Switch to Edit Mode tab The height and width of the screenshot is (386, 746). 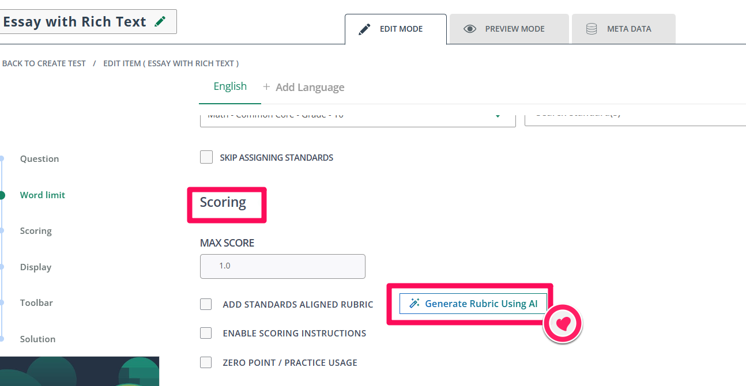coord(395,29)
